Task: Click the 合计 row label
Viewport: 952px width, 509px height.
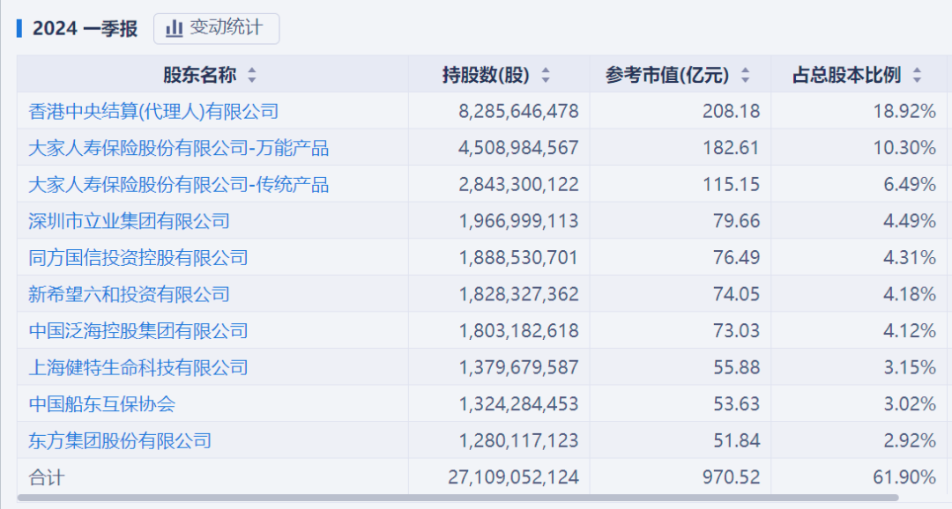Action: click(x=46, y=477)
